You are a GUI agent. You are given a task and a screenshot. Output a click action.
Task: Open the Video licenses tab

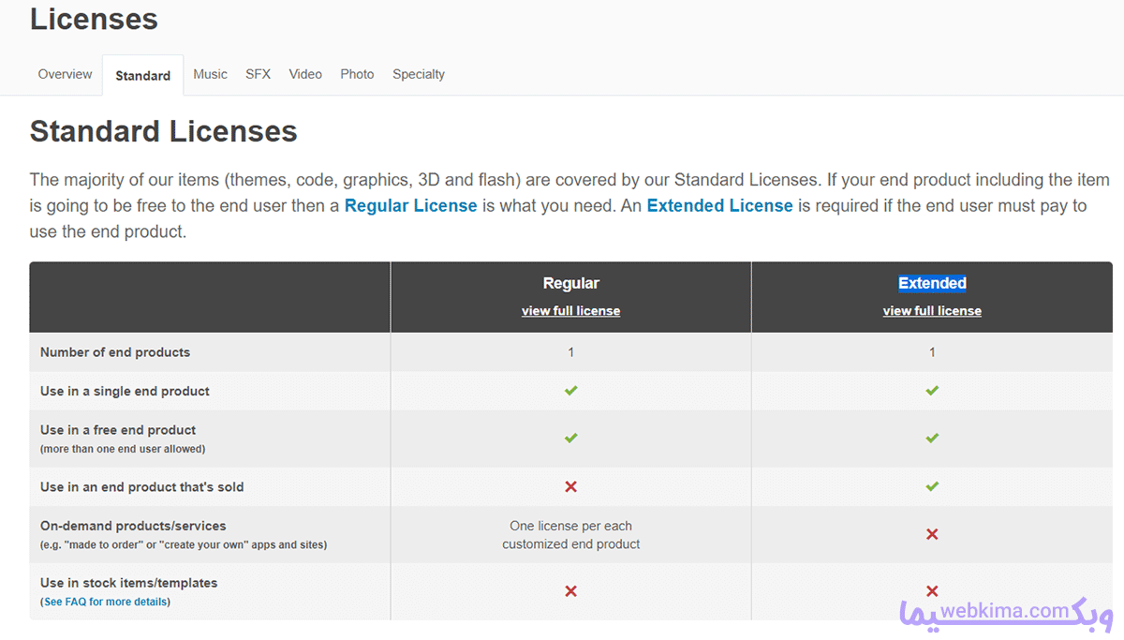pos(305,74)
